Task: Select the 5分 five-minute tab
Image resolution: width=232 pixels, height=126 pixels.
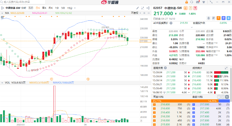Action: pos(63,8)
